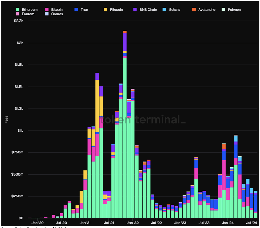The image size is (260, 228).
Task: Click the Fantom light-pink legend swatch
Action: click(17, 14)
